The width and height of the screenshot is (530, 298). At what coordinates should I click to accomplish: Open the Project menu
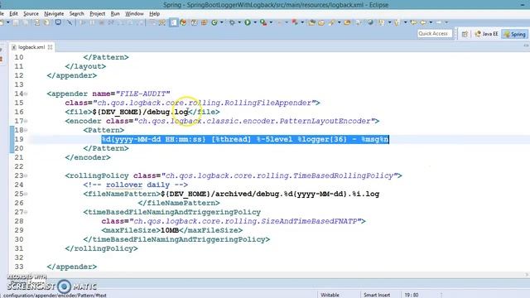click(x=98, y=13)
